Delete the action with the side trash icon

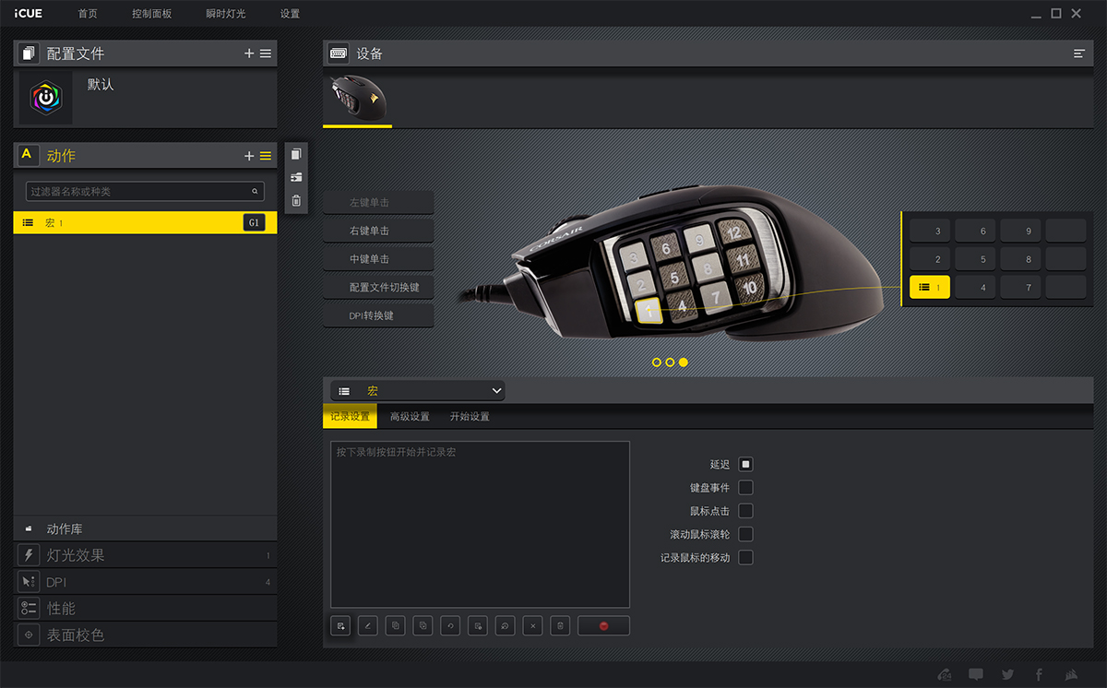pos(296,200)
